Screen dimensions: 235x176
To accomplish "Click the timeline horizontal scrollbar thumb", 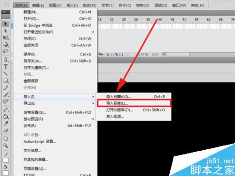I will pyautogui.click(x=178, y=54).
